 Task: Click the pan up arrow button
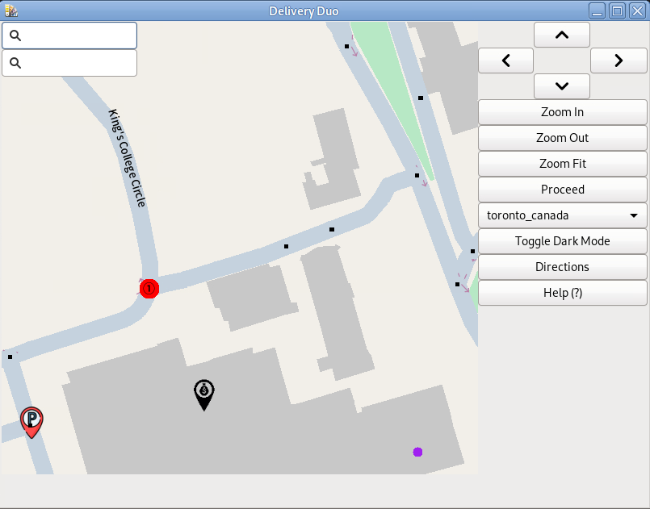pyautogui.click(x=562, y=35)
